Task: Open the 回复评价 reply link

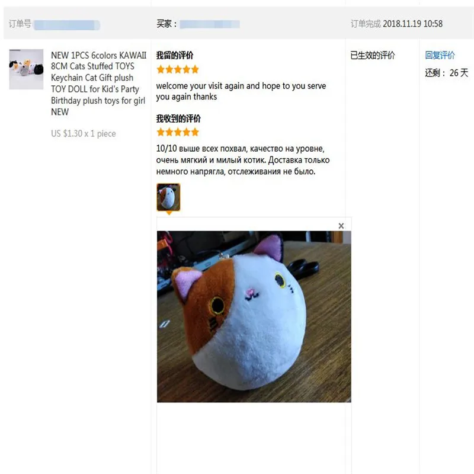Action: [440, 55]
